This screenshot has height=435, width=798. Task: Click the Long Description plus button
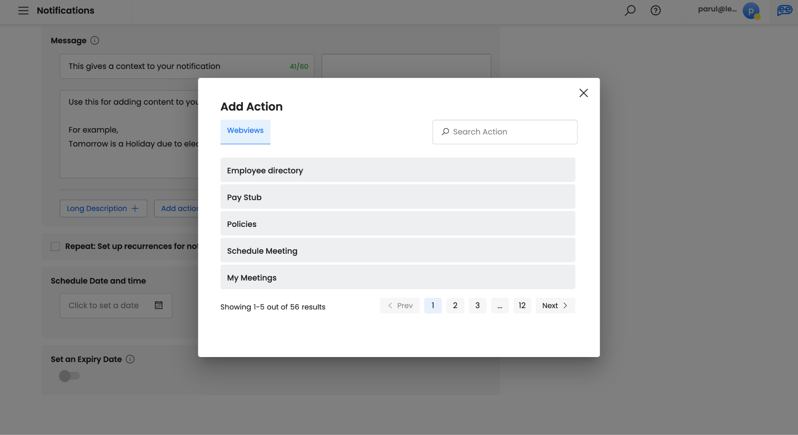click(103, 209)
